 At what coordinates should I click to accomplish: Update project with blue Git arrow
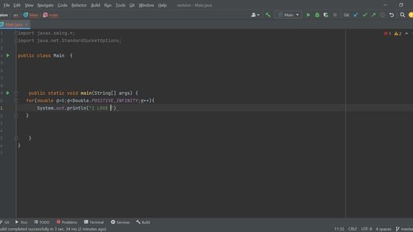pos(356,15)
